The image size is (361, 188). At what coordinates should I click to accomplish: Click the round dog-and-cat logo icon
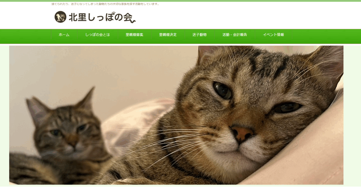click(60, 17)
